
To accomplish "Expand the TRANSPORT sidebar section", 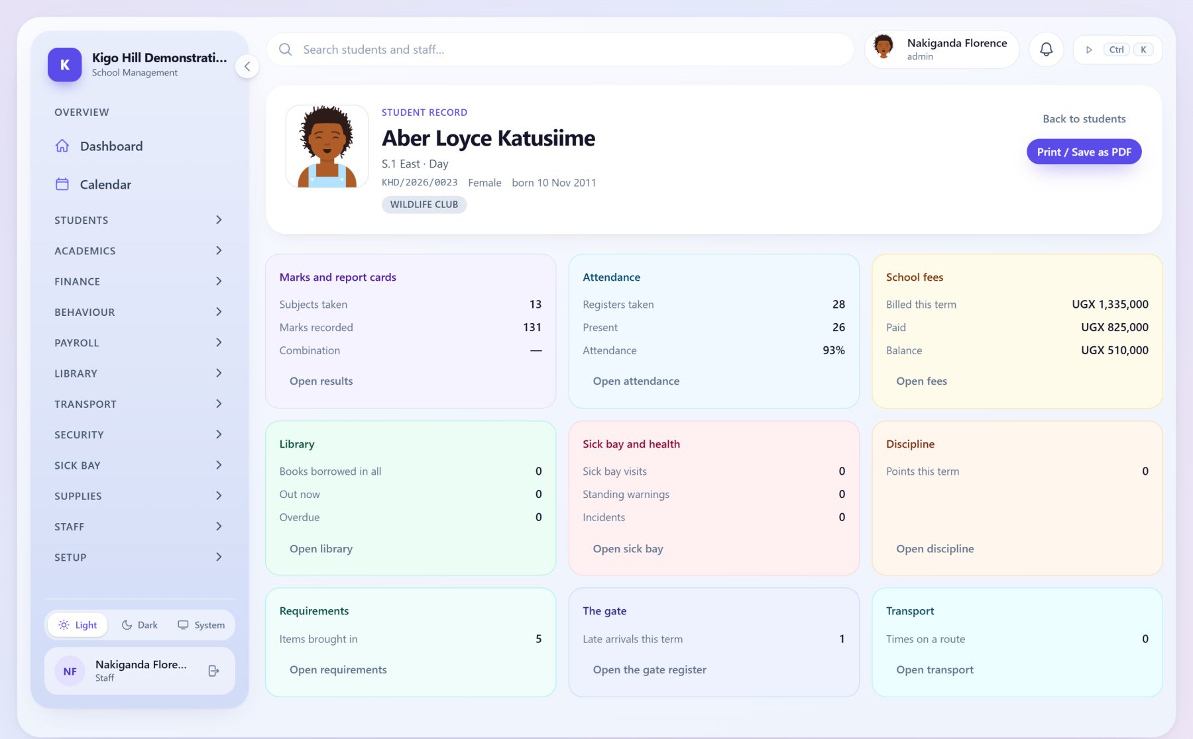I will coord(139,404).
